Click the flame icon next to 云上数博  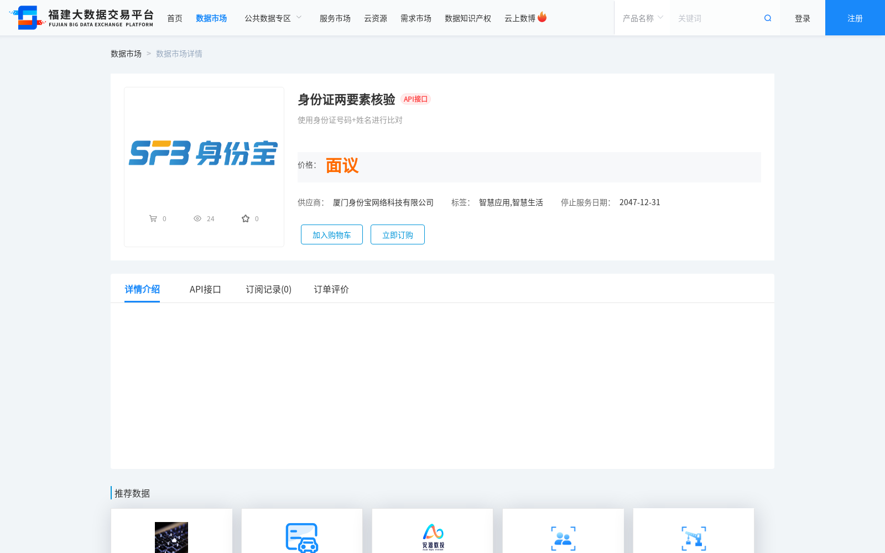[x=542, y=17]
